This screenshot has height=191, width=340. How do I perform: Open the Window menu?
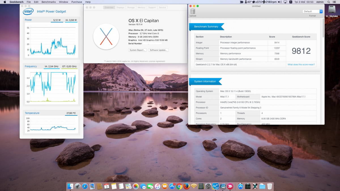tap(63, 2)
